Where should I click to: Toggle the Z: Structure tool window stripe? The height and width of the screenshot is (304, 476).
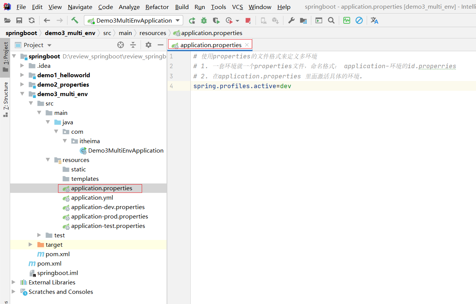[5, 99]
